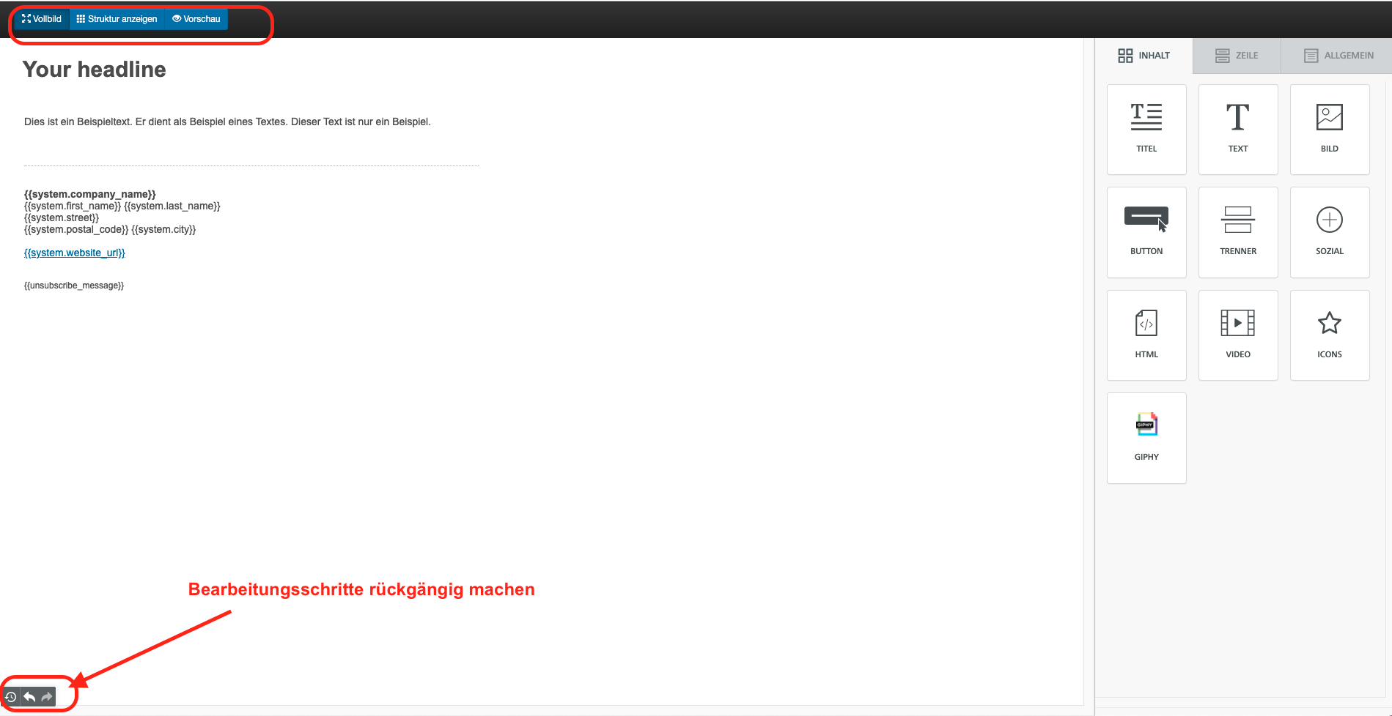
Task: Open the Allgemein tab
Action: [1338, 56]
